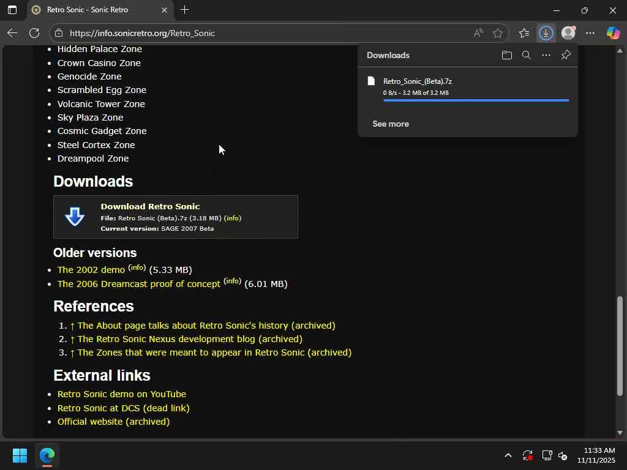Close the Retro Sonic tab
Viewport: 627px width, 470px height.
pos(164,10)
